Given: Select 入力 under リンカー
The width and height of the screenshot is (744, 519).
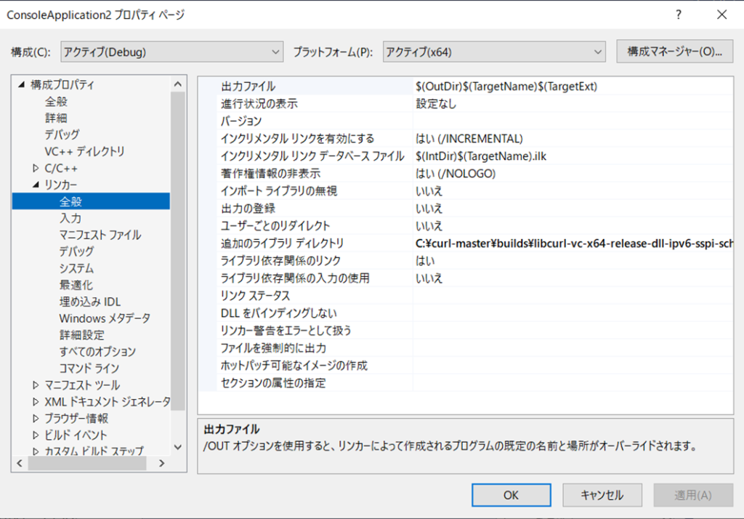Looking at the screenshot, I should [70, 218].
